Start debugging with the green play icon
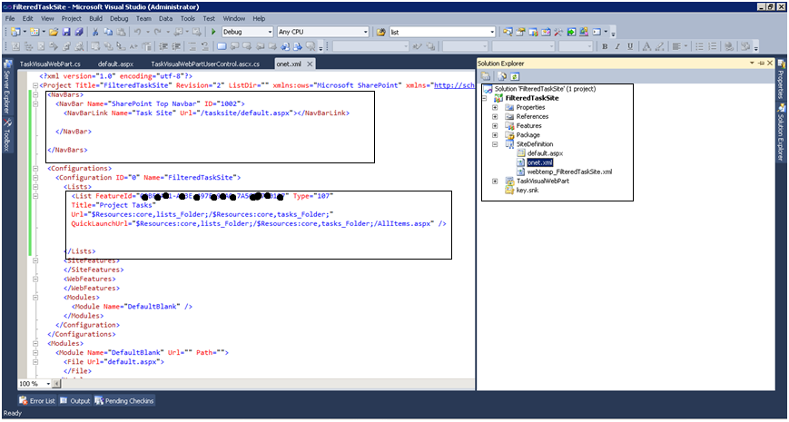Image resolution: width=789 pixels, height=422 pixels. [x=213, y=32]
